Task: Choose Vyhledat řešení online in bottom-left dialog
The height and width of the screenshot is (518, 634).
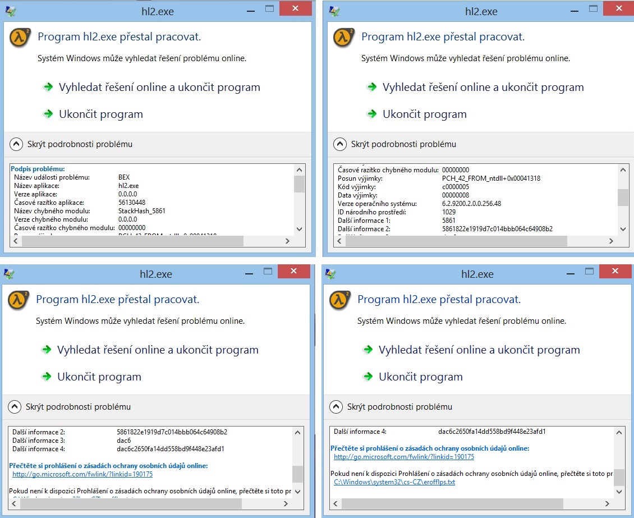Action: point(158,350)
